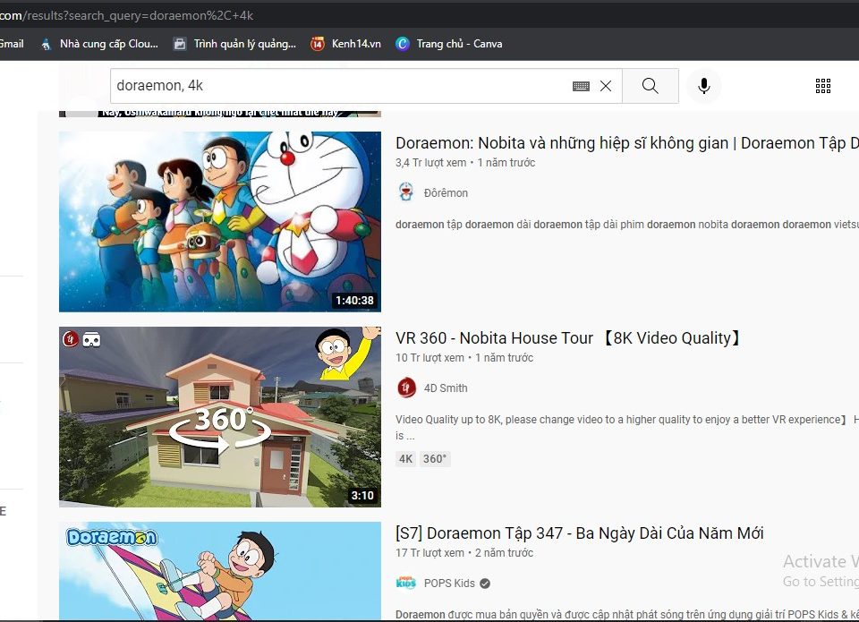Click the search magnifier button
Viewport: 859px width, 622px height.
click(x=651, y=86)
